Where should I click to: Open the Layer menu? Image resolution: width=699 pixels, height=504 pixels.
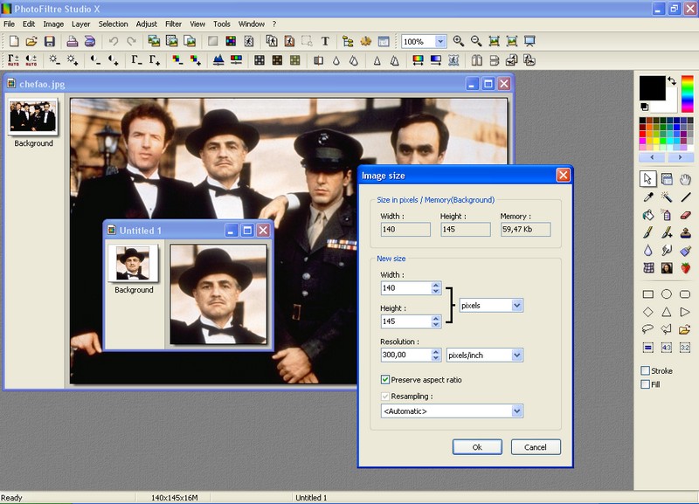[x=80, y=24]
